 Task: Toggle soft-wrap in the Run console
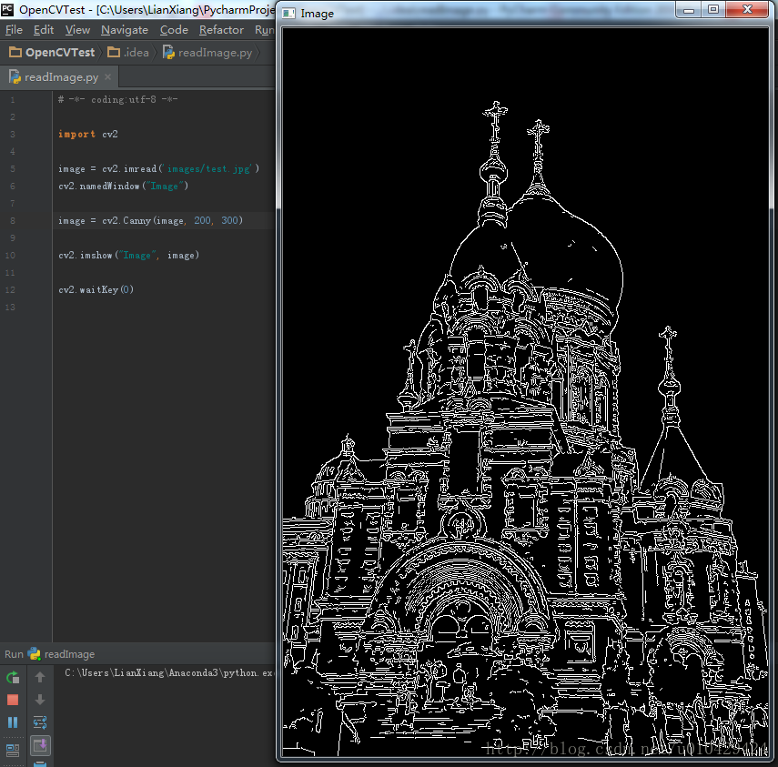pos(40,722)
